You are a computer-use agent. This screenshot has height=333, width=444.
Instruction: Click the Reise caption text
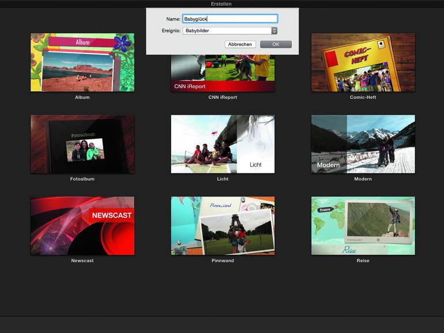(x=363, y=260)
